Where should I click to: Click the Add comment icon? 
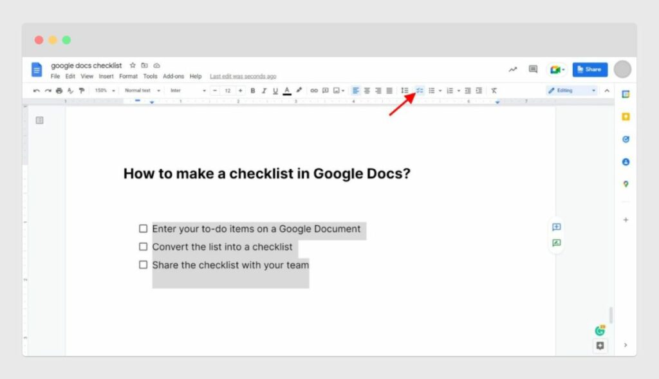coord(326,90)
